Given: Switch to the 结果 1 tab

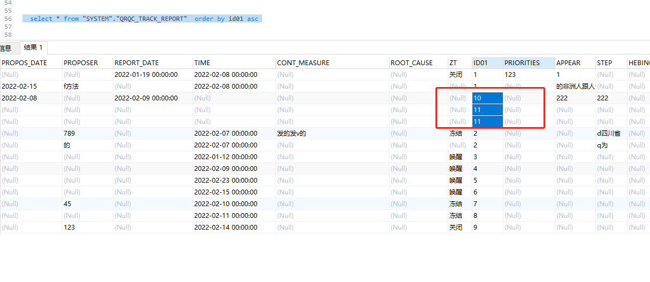Looking at the screenshot, I should coord(33,48).
